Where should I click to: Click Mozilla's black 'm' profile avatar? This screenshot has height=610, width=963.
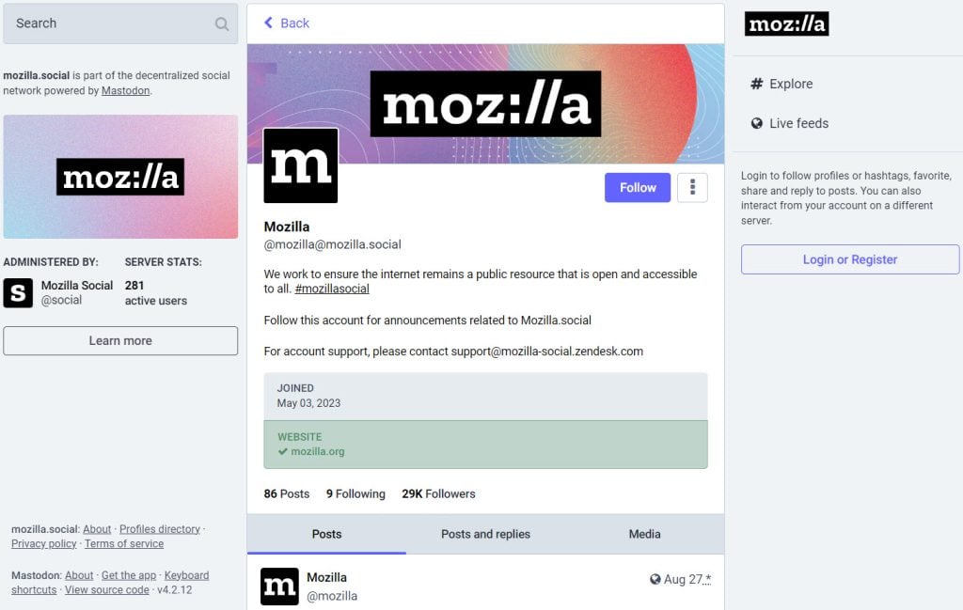pyautogui.click(x=300, y=164)
